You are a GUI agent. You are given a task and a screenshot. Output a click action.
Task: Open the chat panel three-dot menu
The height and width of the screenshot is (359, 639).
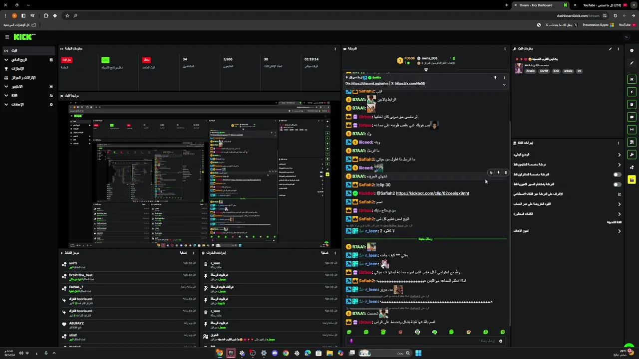(x=505, y=49)
